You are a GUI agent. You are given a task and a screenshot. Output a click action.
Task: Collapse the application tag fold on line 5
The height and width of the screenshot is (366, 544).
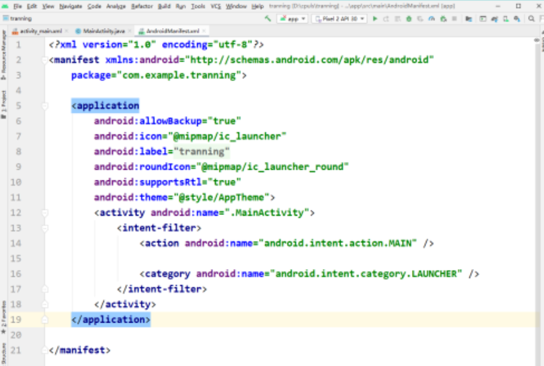pyautogui.click(x=45, y=106)
